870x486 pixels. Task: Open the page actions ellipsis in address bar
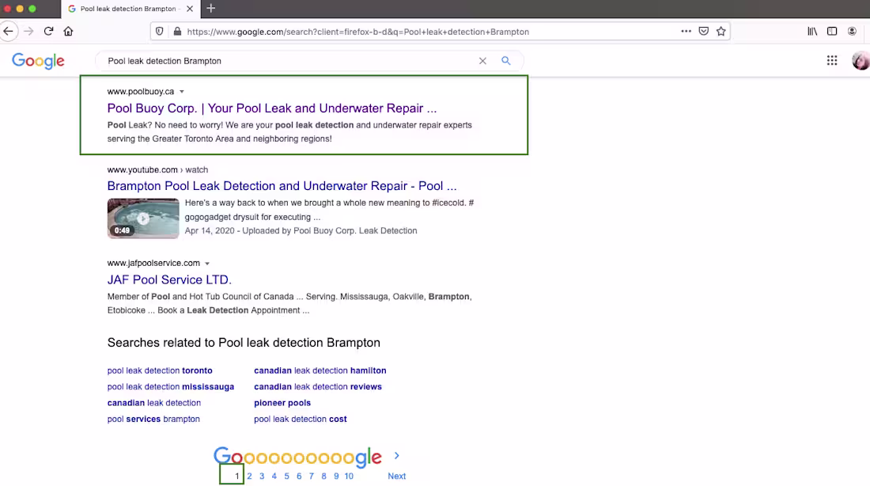[x=686, y=31]
